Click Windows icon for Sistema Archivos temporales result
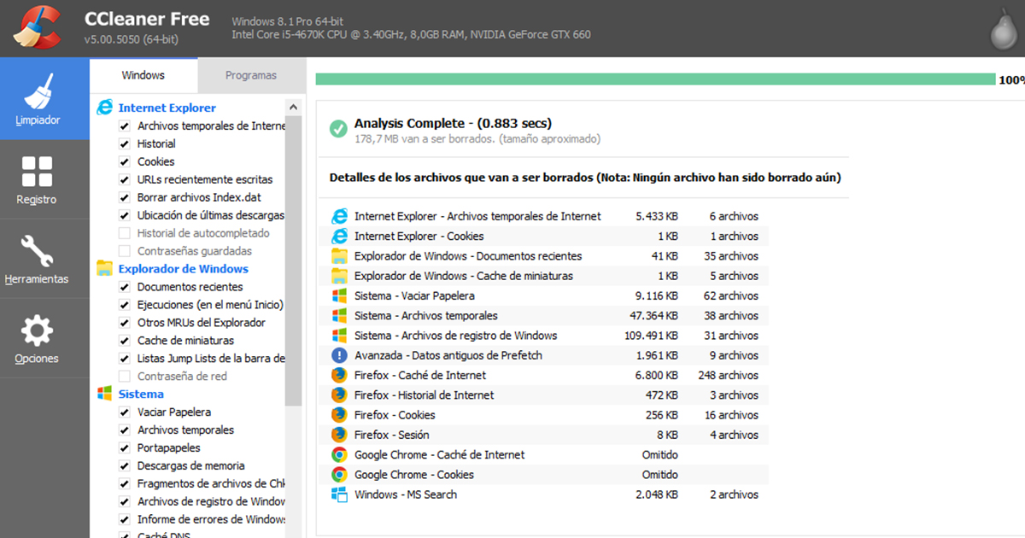 tap(339, 315)
